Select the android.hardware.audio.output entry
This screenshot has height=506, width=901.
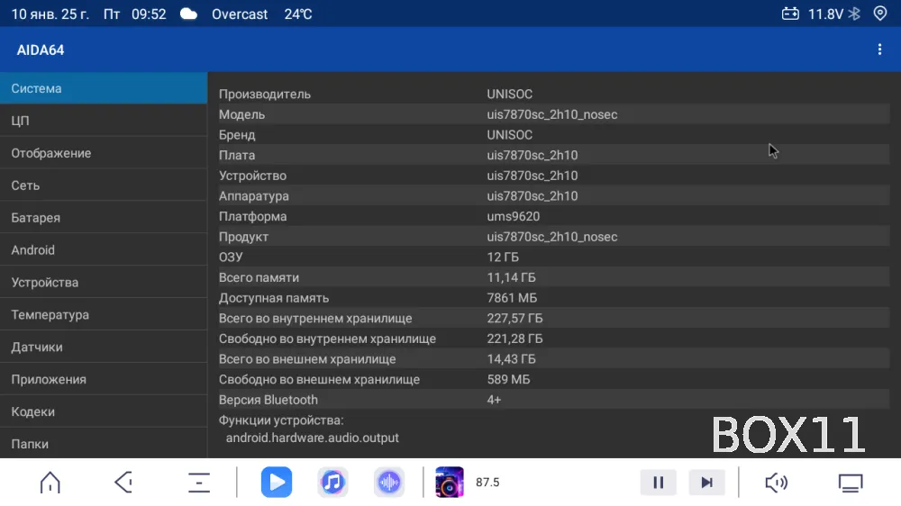pos(312,438)
